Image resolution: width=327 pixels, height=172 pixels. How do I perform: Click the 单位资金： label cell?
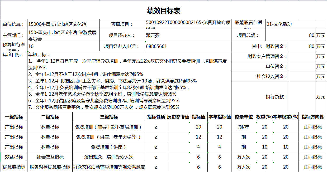[260, 66]
